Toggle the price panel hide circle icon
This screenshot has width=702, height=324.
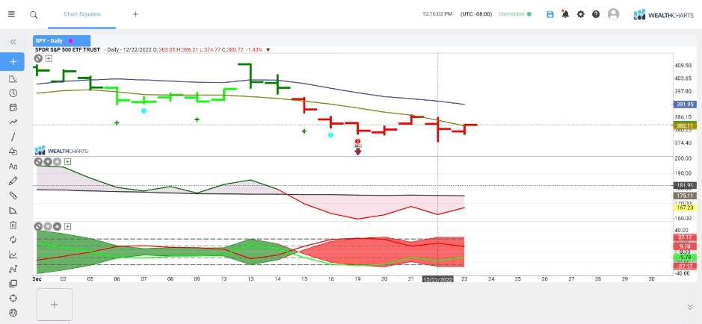point(39,58)
